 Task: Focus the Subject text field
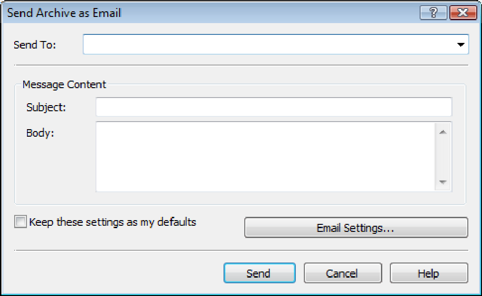[x=274, y=107]
